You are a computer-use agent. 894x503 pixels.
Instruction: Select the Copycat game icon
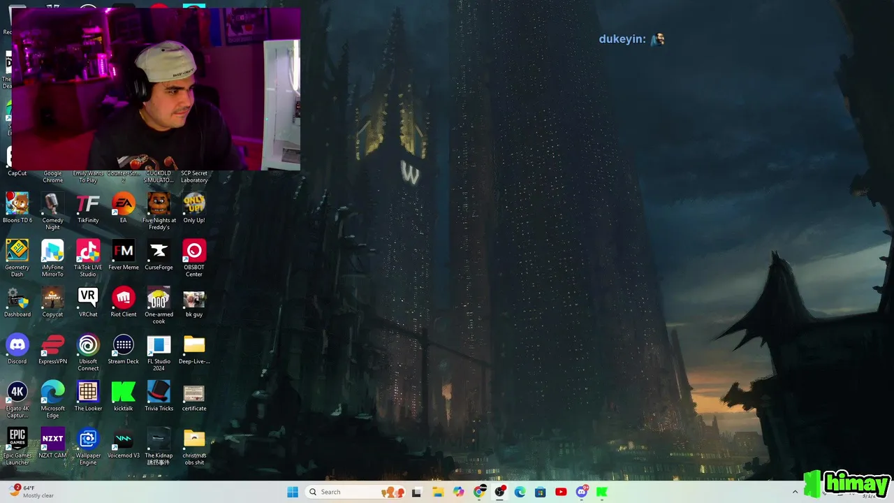click(x=52, y=302)
